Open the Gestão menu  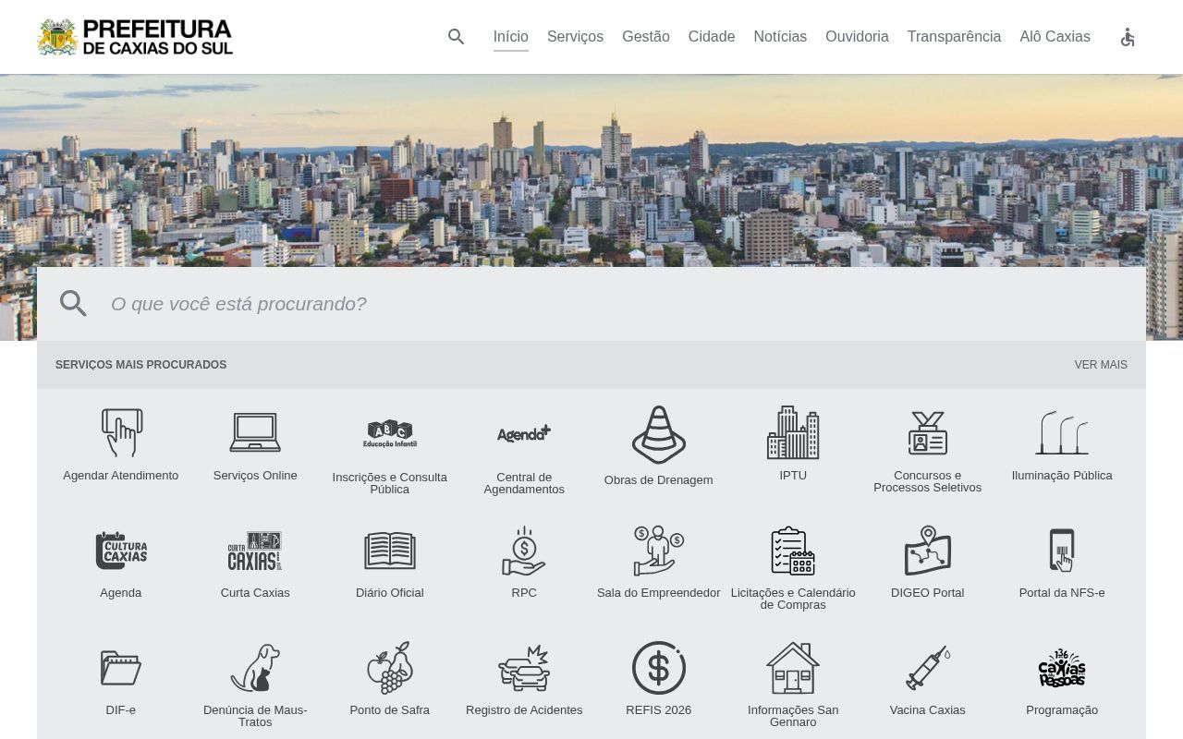point(646,37)
